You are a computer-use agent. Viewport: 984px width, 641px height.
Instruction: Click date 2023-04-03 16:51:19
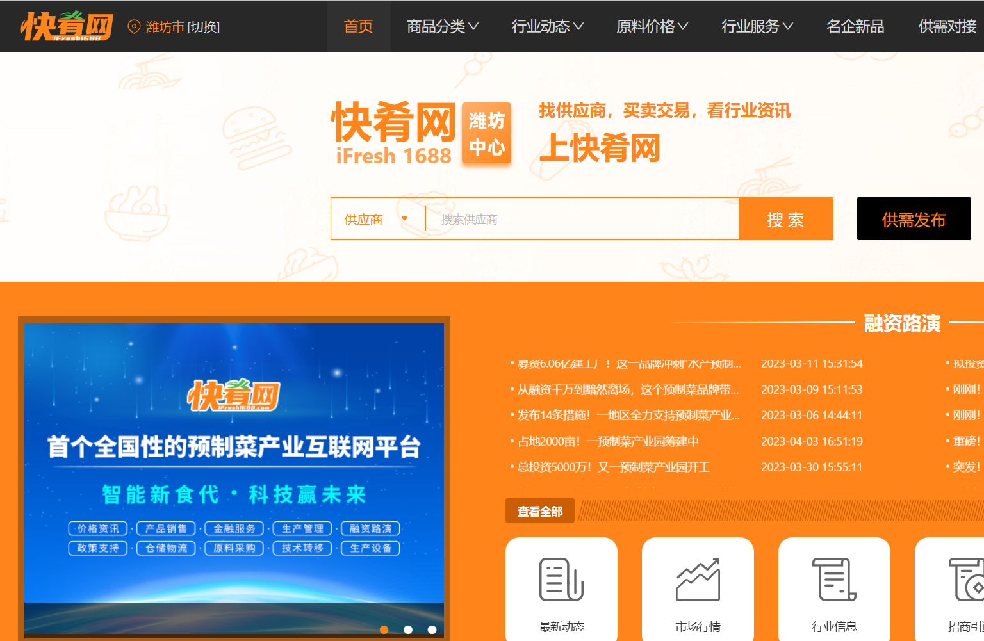click(812, 441)
